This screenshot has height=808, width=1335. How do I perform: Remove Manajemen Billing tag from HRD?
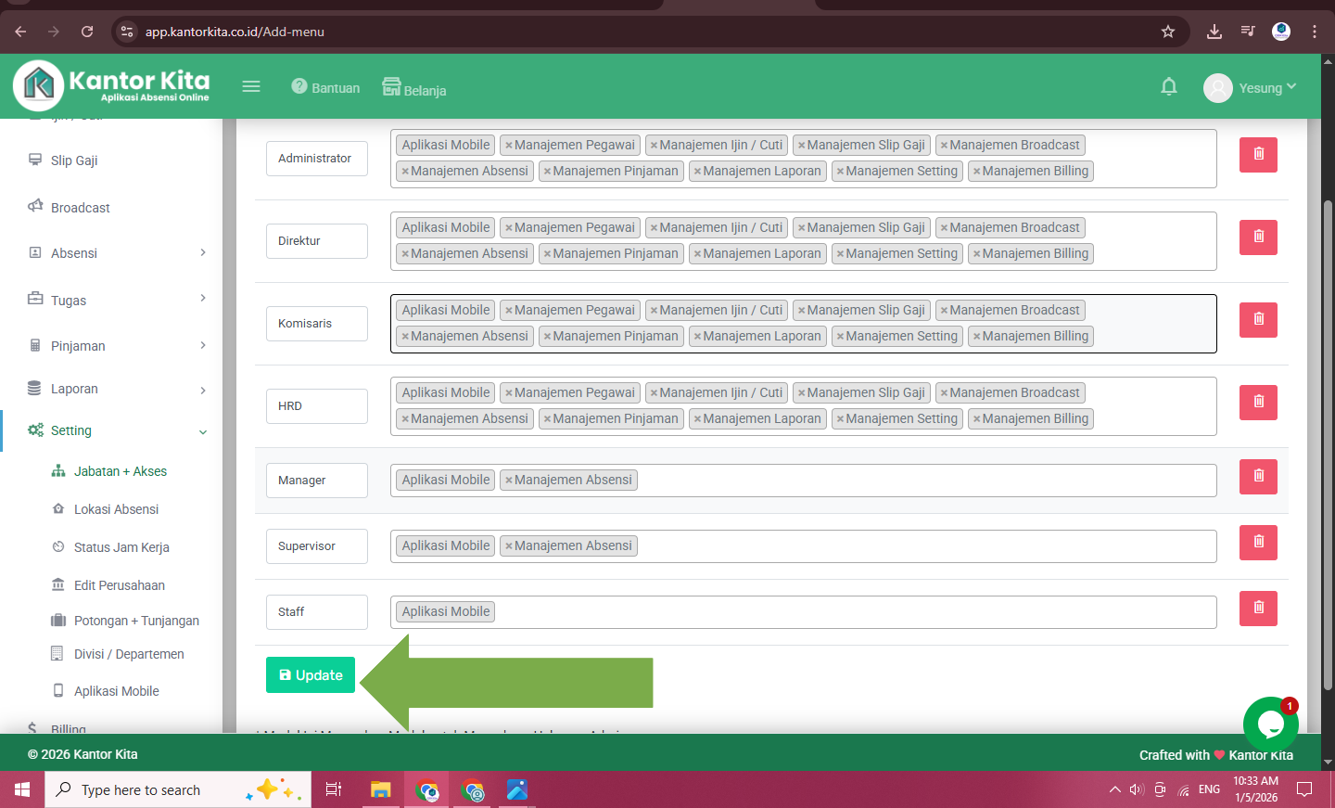[x=976, y=419]
